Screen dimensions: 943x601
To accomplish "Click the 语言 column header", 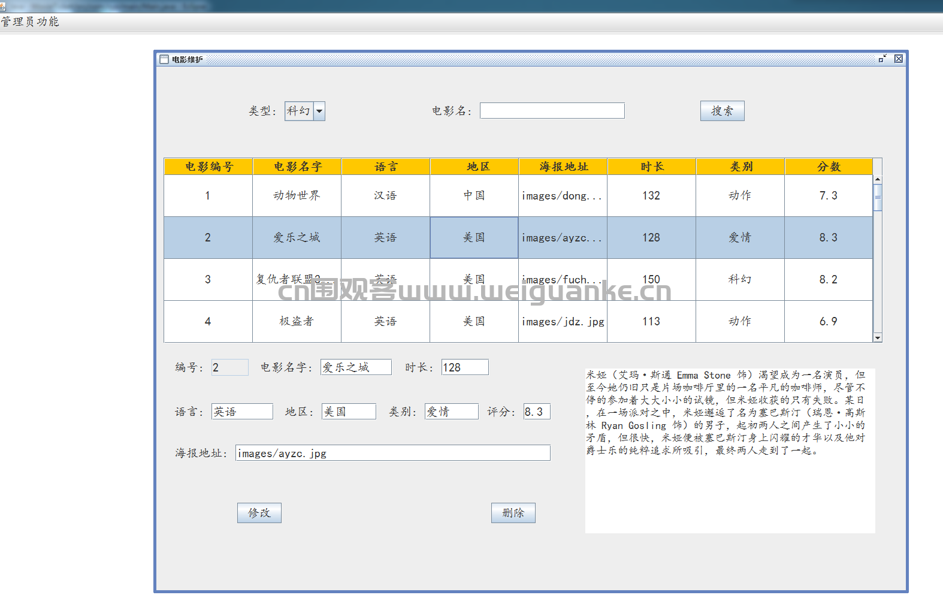I will click(x=386, y=167).
